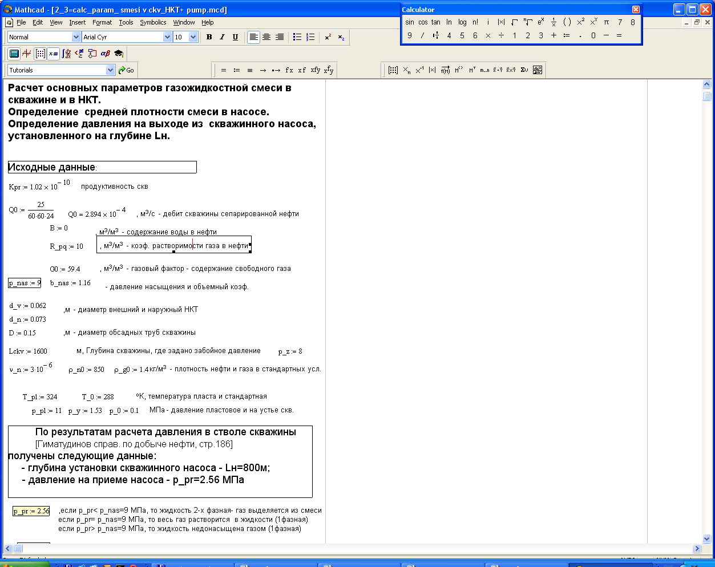The image size is (715, 567).
Task: Open the Tools menu
Action: point(126,22)
